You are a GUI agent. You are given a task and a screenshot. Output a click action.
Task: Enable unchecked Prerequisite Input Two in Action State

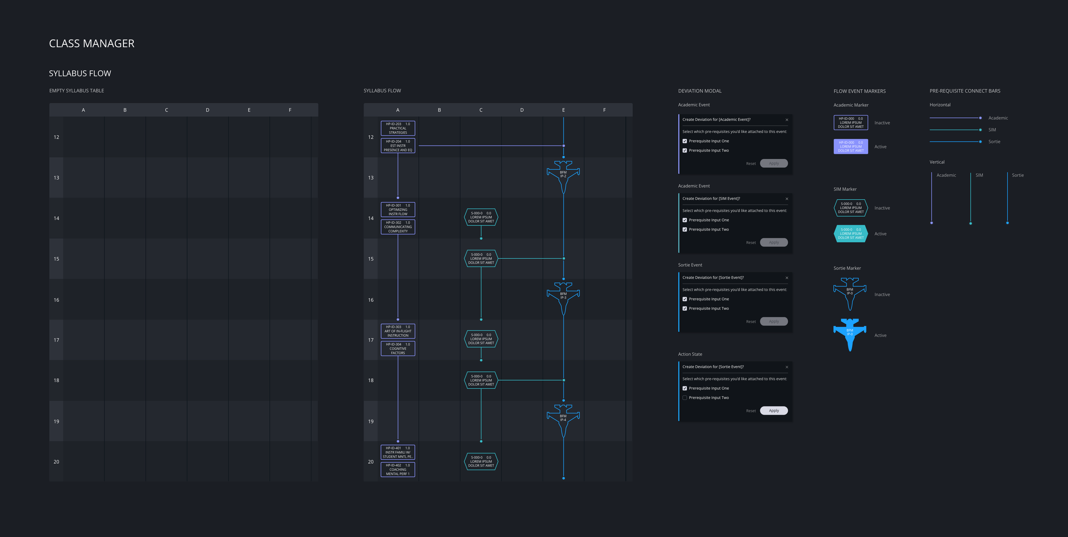click(685, 398)
